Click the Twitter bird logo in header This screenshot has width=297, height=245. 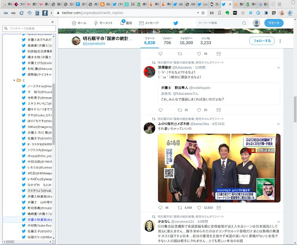click(176, 23)
